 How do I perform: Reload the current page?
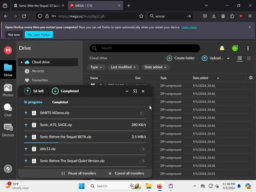point(24,16)
